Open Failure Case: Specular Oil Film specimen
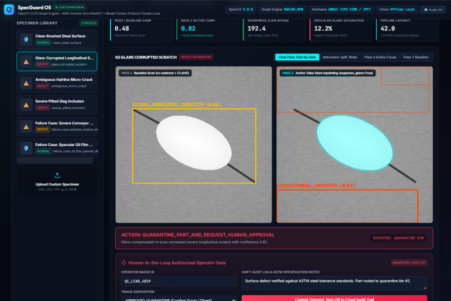 pyautogui.click(x=57, y=148)
